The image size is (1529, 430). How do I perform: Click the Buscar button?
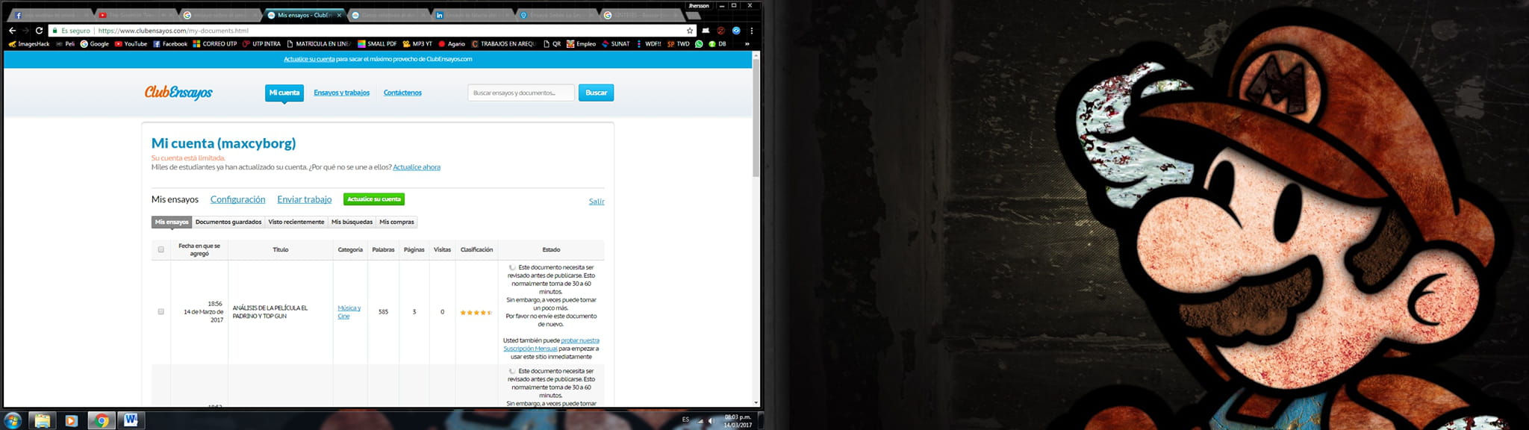(596, 93)
